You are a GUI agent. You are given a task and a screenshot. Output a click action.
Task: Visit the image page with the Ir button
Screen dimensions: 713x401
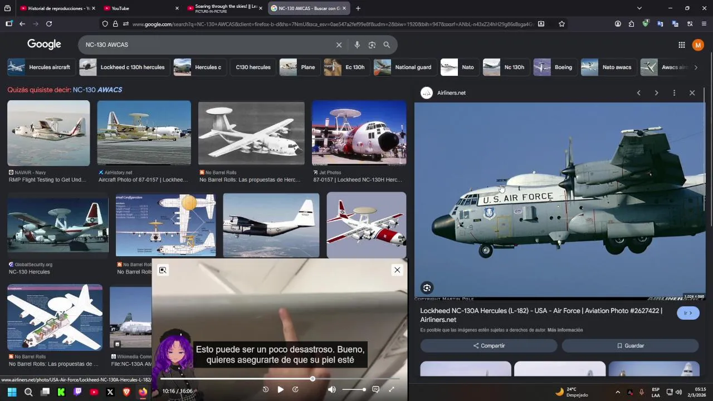[688, 313]
